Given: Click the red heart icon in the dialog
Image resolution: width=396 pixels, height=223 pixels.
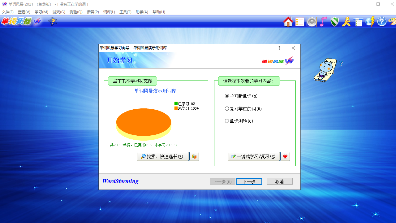Looking at the screenshot, I should 285,156.
